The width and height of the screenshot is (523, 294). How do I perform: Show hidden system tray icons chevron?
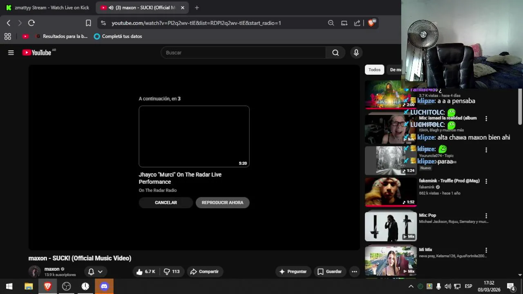411,287
